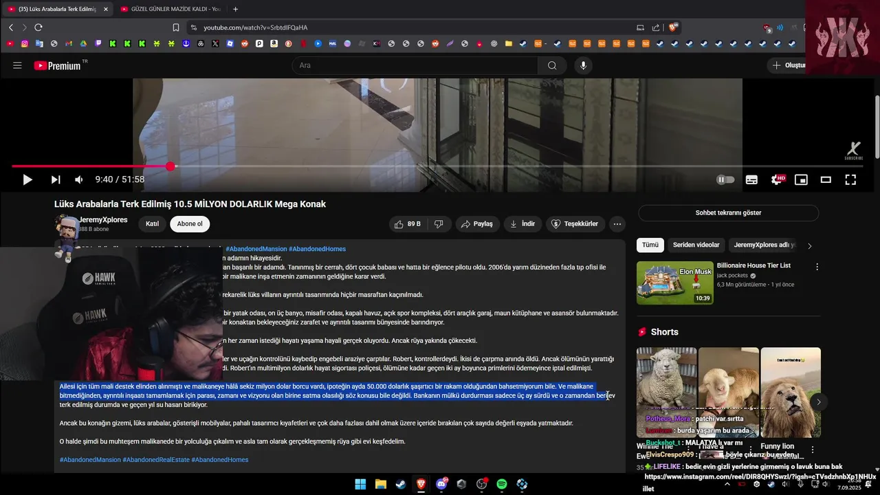Open Discord from taskbar
880x495 pixels.
441,485
